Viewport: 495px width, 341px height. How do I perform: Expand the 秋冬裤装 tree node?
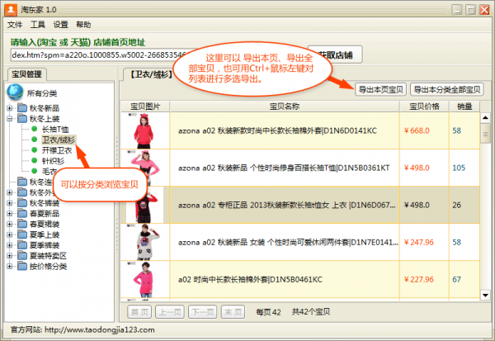click(10, 203)
